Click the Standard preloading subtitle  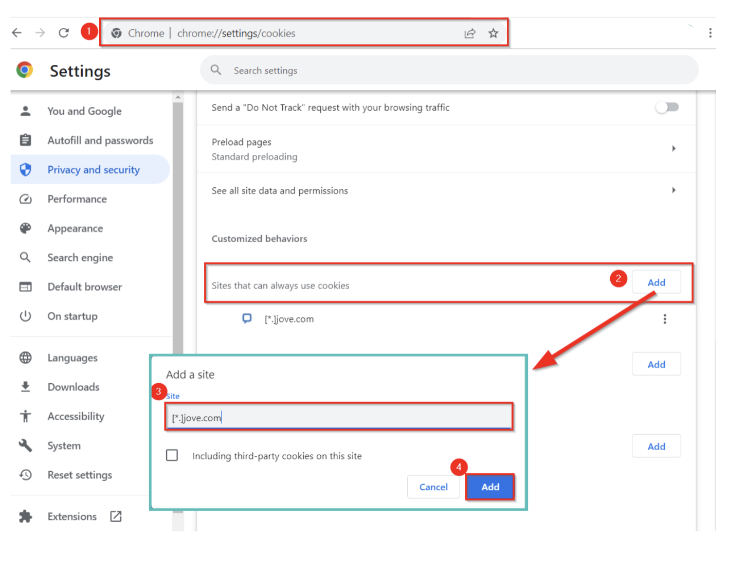coord(254,157)
